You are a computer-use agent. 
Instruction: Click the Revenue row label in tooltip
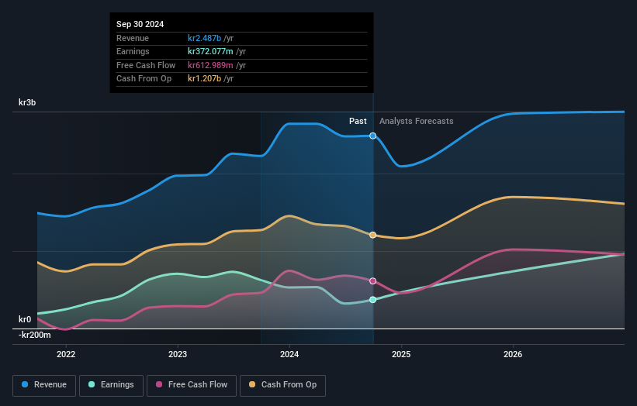coord(133,38)
